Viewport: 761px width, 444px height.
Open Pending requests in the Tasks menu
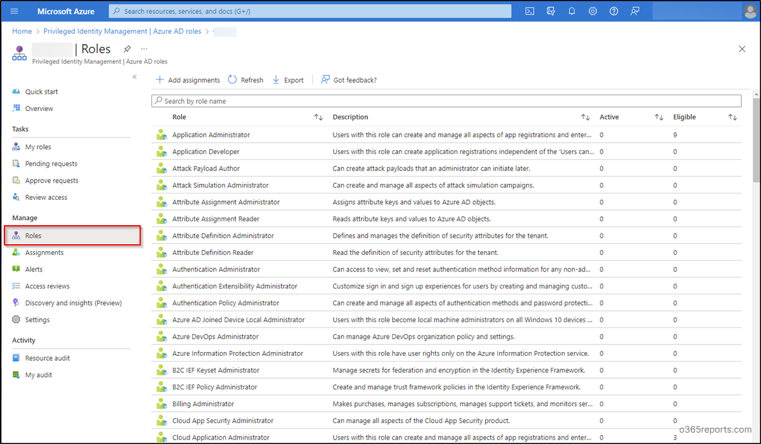tap(51, 164)
